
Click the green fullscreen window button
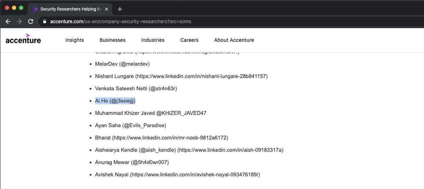21,8
